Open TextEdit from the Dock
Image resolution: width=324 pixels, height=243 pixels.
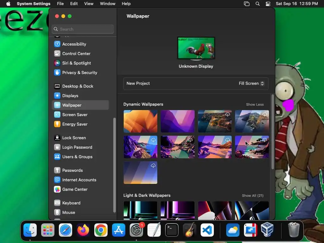154,230
